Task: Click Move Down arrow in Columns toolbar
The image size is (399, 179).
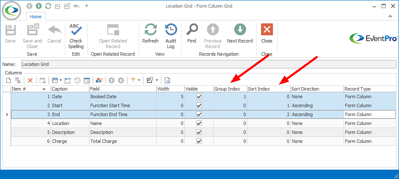Action: click(x=121, y=80)
